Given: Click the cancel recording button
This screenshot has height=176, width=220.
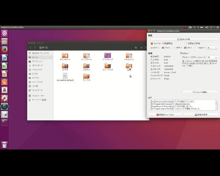Looking at the screenshot, I should click(x=165, y=115).
